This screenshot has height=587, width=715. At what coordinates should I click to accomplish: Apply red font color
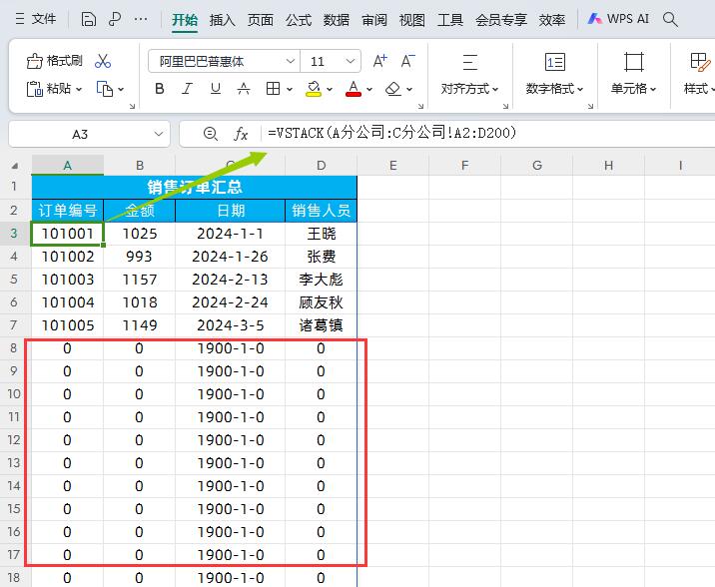(x=354, y=89)
